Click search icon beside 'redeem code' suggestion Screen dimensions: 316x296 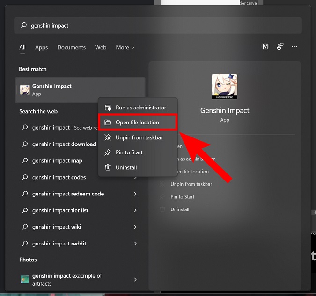pyautogui.click(x=25, y=194)
